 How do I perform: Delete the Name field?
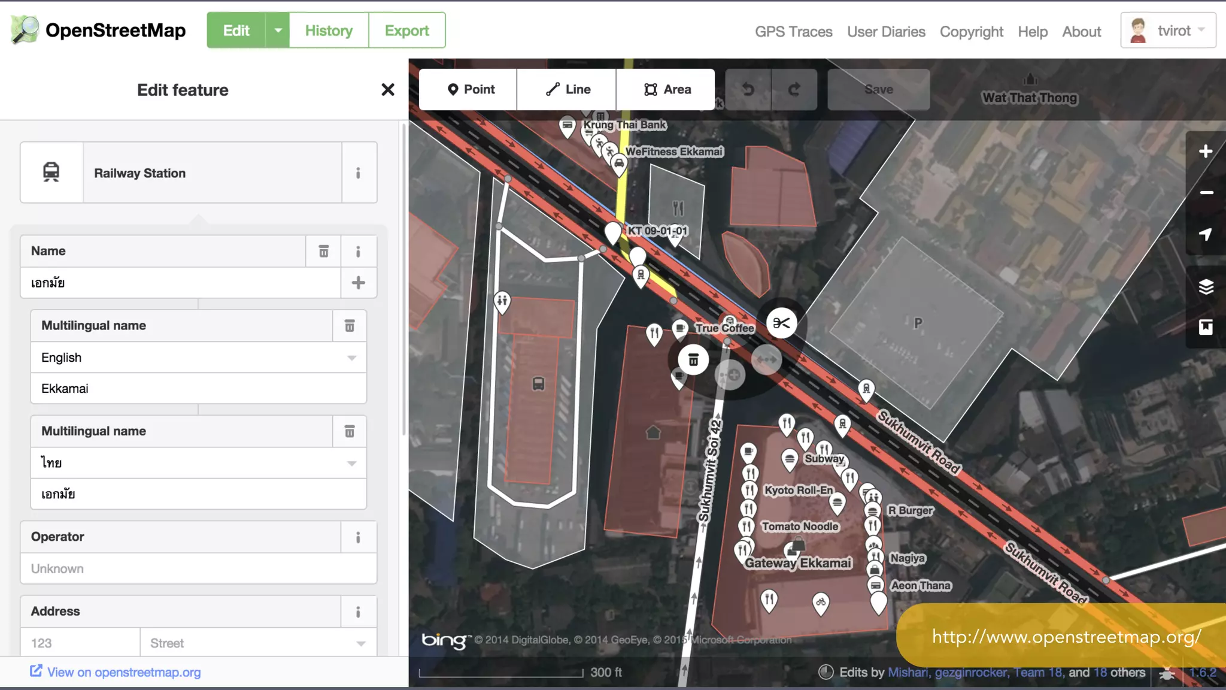pos(323,251)
